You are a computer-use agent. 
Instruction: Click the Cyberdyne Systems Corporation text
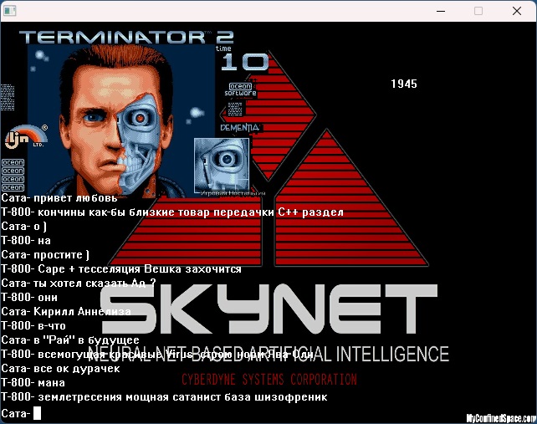click(269, 380)
